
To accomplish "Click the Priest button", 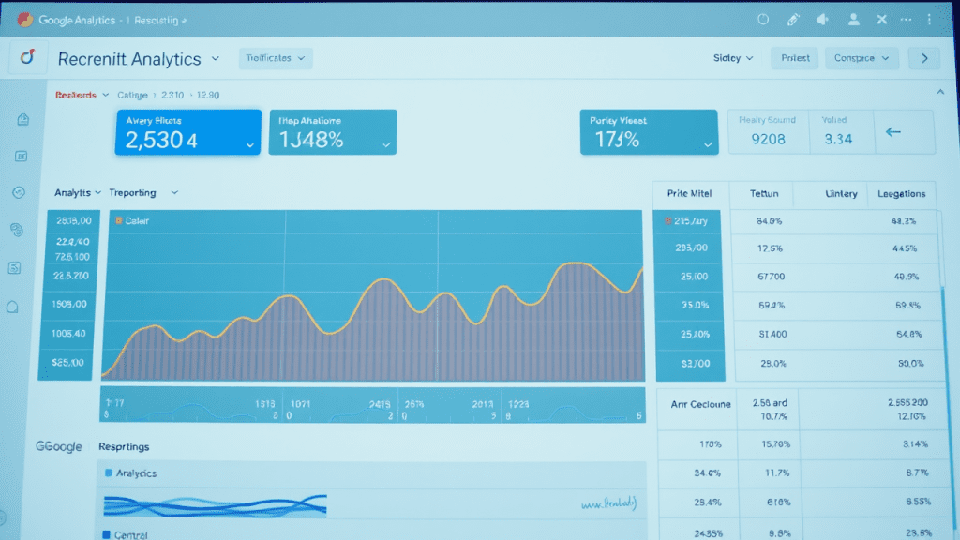I will pos(795,58).
